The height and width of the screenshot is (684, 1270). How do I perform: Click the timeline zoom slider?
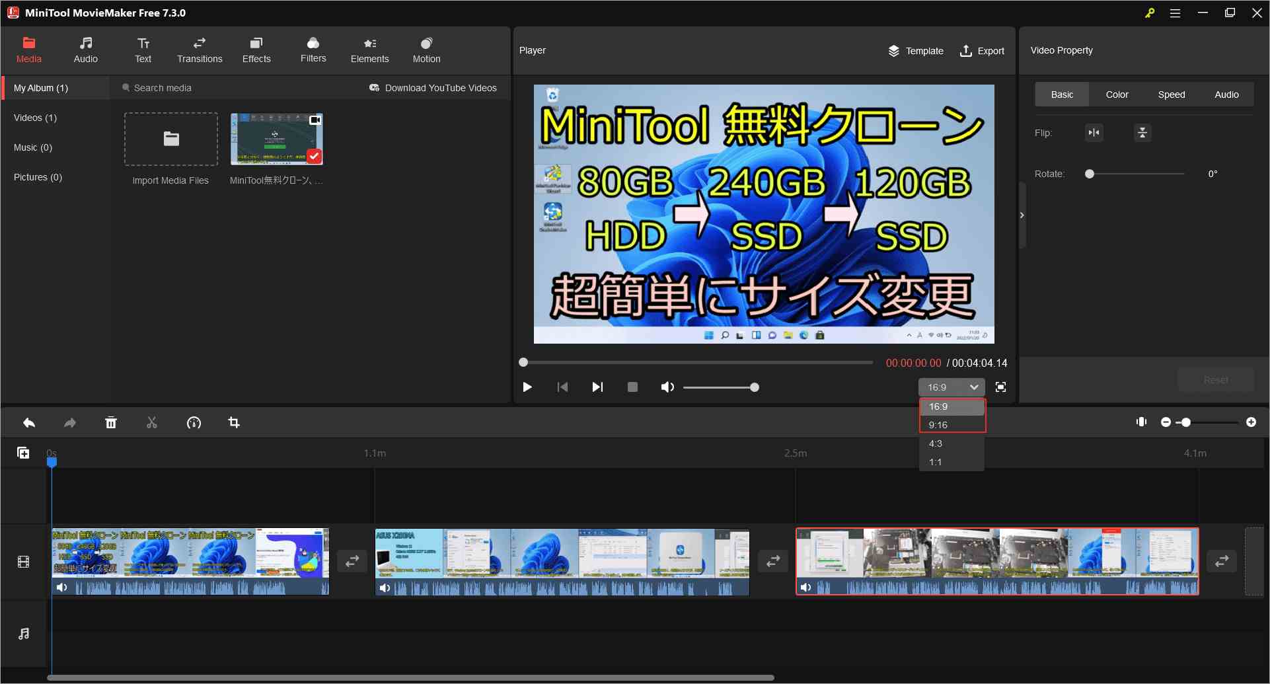[1209, 422]
